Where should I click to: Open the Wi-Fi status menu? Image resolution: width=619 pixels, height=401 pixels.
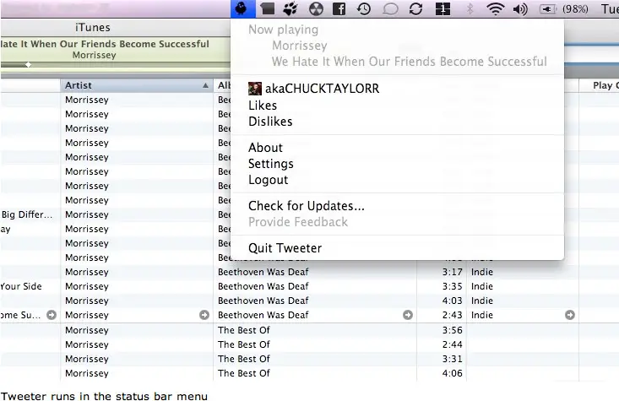click(x=496, y=8)
